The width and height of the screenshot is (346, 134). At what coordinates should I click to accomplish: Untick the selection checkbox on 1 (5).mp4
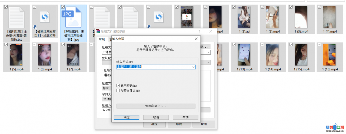tap(6, 45)
